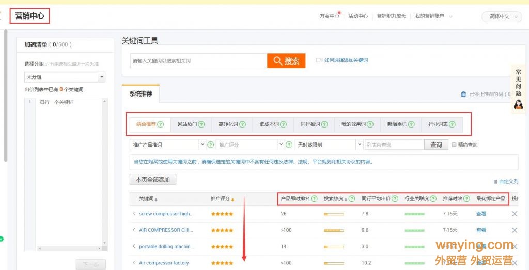Switch to 同行推词 tab
Viewport: 529px width, 270px height.
[314, 124]
